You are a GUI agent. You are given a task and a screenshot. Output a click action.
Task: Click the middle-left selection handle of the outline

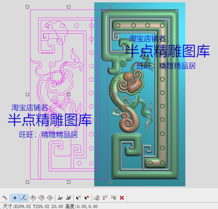pos(27,94)
